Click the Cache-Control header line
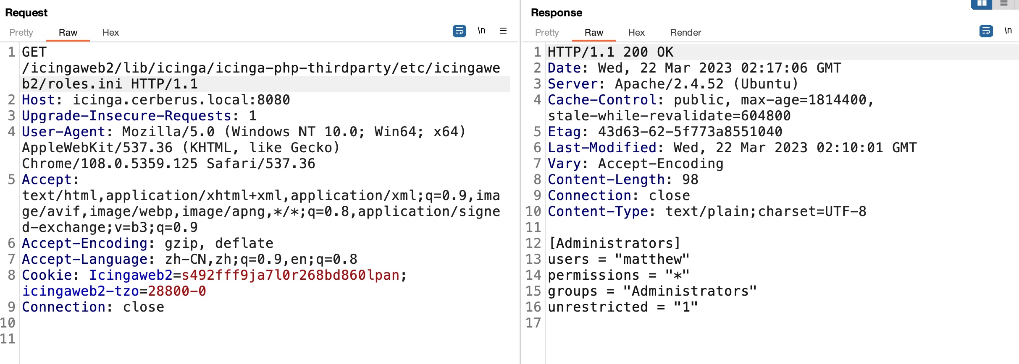Image resolution: width=1019 pixels, height=364 pixels. pos(711,100)
